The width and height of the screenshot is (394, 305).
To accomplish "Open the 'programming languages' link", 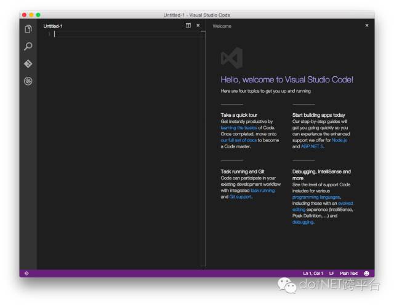I will [316, 197].
